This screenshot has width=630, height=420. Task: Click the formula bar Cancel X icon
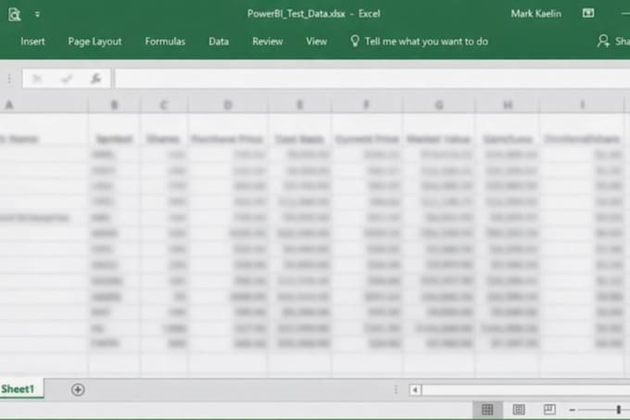click(36, 79)
